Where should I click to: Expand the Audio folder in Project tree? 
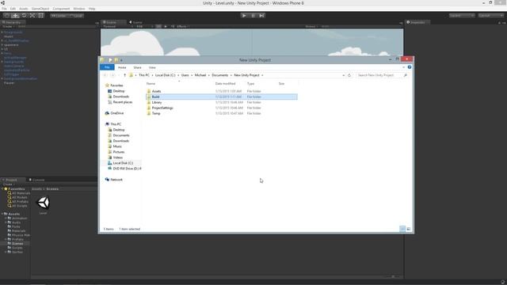(6, 222)
